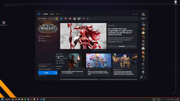Open the first red Diablo icon in favorites

point(66,19)
